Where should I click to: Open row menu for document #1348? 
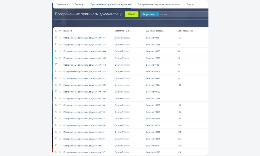pyautogui.click(x=60, y=65)
